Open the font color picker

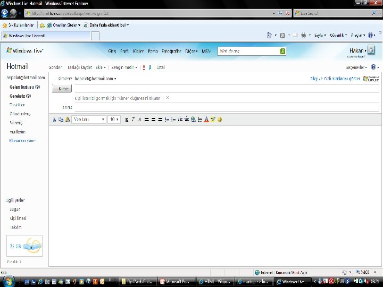tap(206, 120)
